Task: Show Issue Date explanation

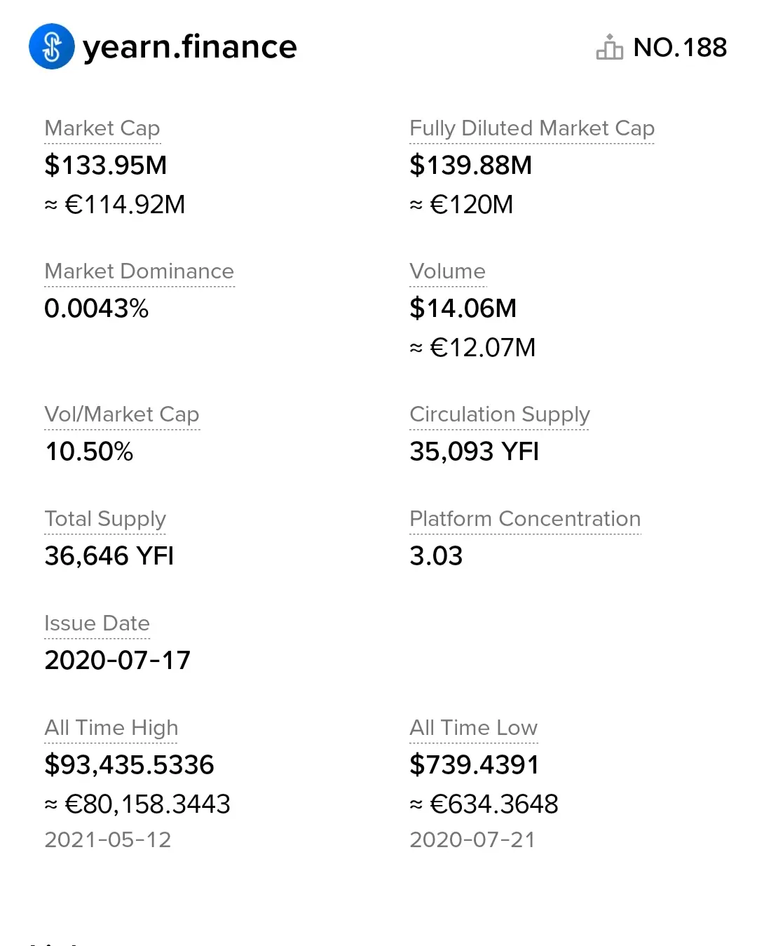Action: point(97,623)
